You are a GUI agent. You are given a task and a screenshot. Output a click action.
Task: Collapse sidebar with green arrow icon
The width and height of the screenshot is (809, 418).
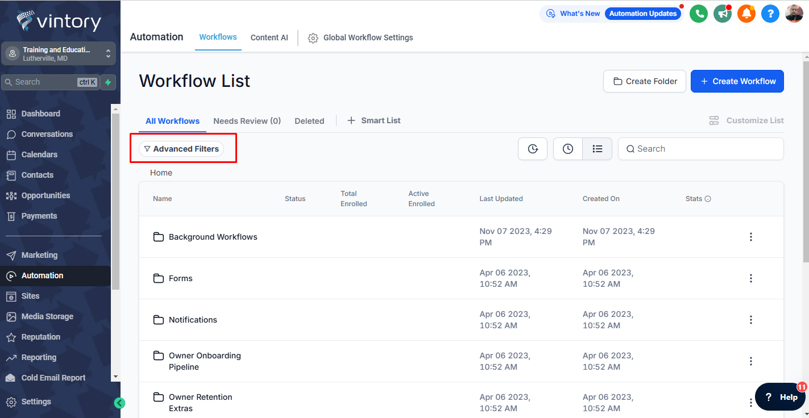pos(119,403)
